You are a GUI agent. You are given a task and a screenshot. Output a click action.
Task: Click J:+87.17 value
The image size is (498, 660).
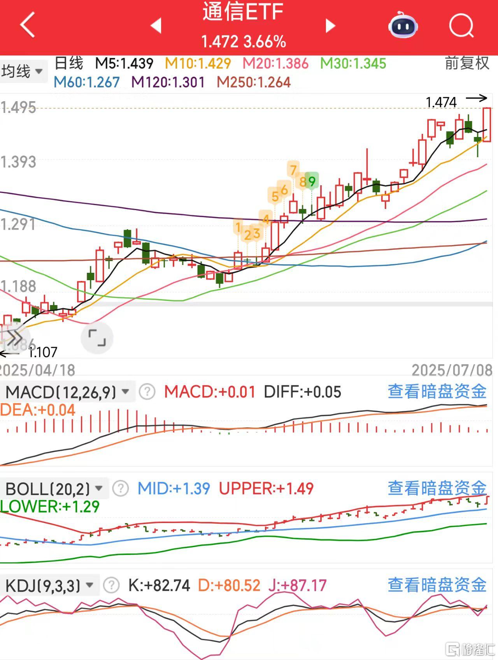[298, 585]
